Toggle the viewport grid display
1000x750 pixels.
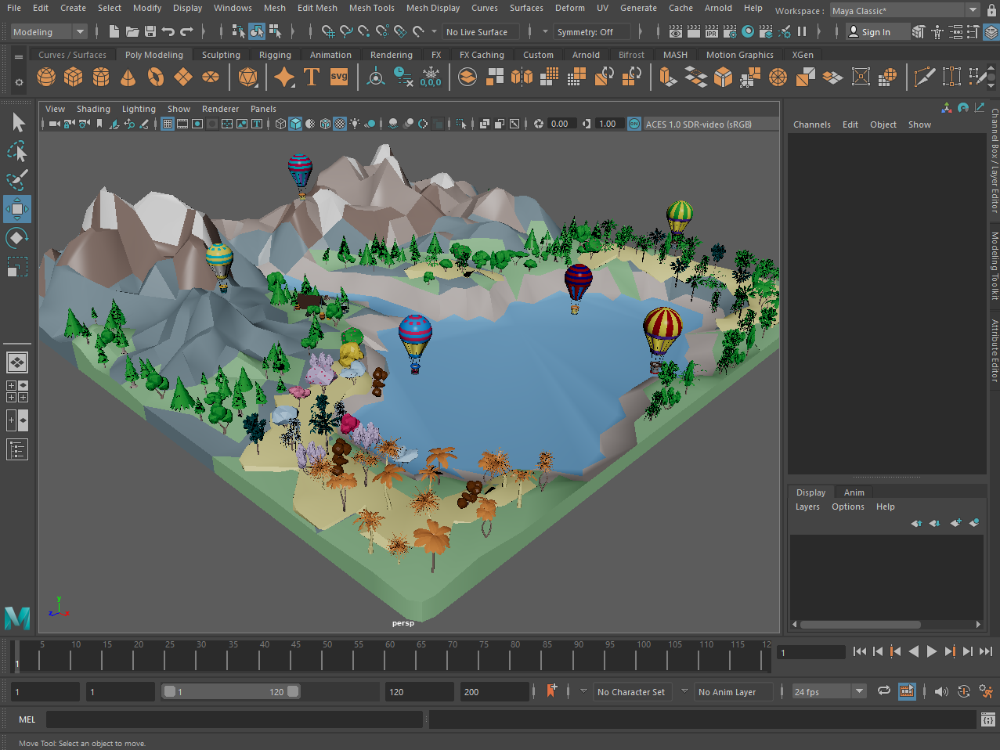(x=168, y=124)
